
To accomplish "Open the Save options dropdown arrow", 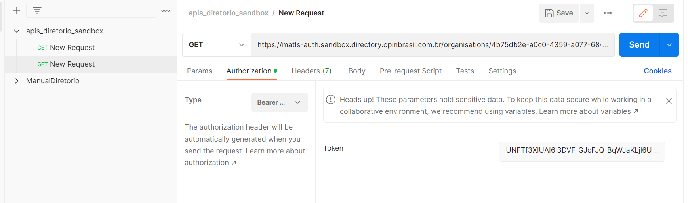I will point(587,13).
